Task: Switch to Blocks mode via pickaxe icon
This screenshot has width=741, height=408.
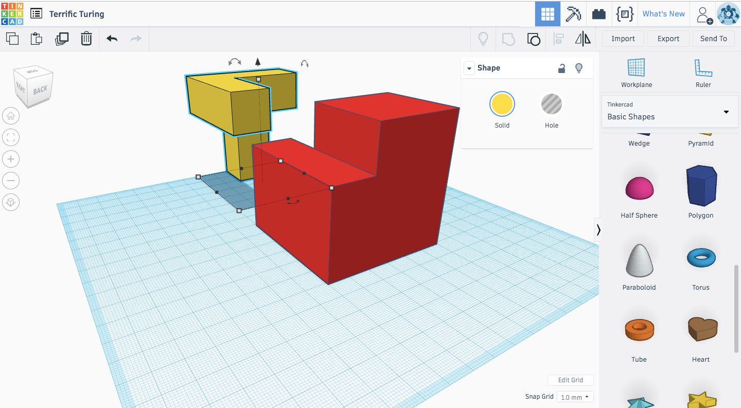Action: click(573, 14)
